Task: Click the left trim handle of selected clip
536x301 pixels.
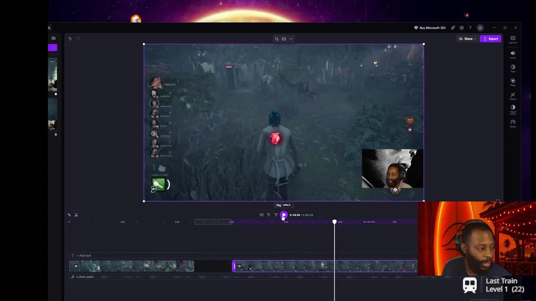Action: tap(234, 266)
